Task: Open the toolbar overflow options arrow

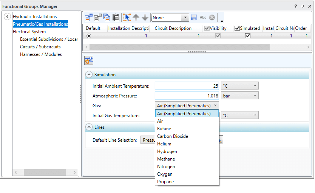Action: 222,21
